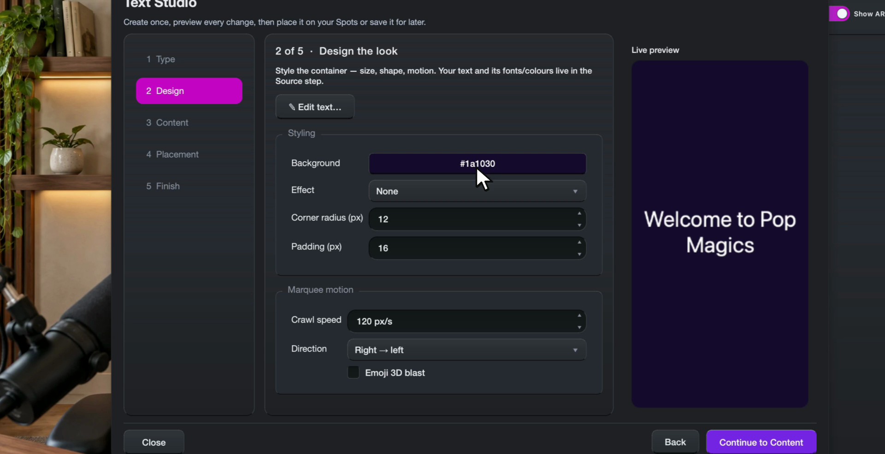Click the Background color swatch #1a1030
The width and height of the screenshot is (885, 454).
[477, 164]
